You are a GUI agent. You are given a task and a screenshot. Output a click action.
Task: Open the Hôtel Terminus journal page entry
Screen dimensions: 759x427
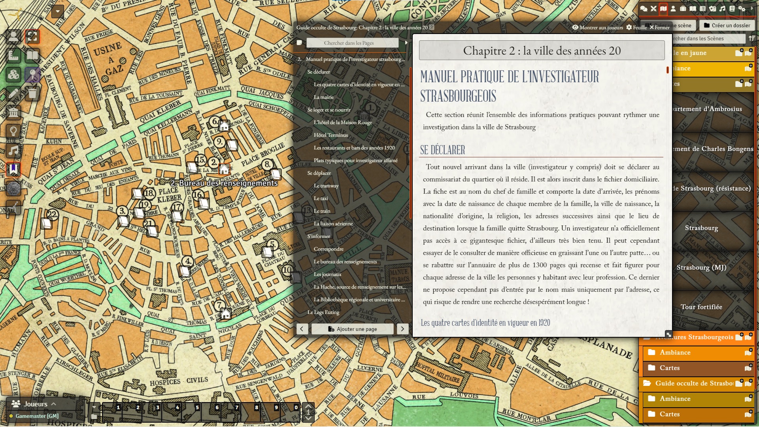[331, 135]
